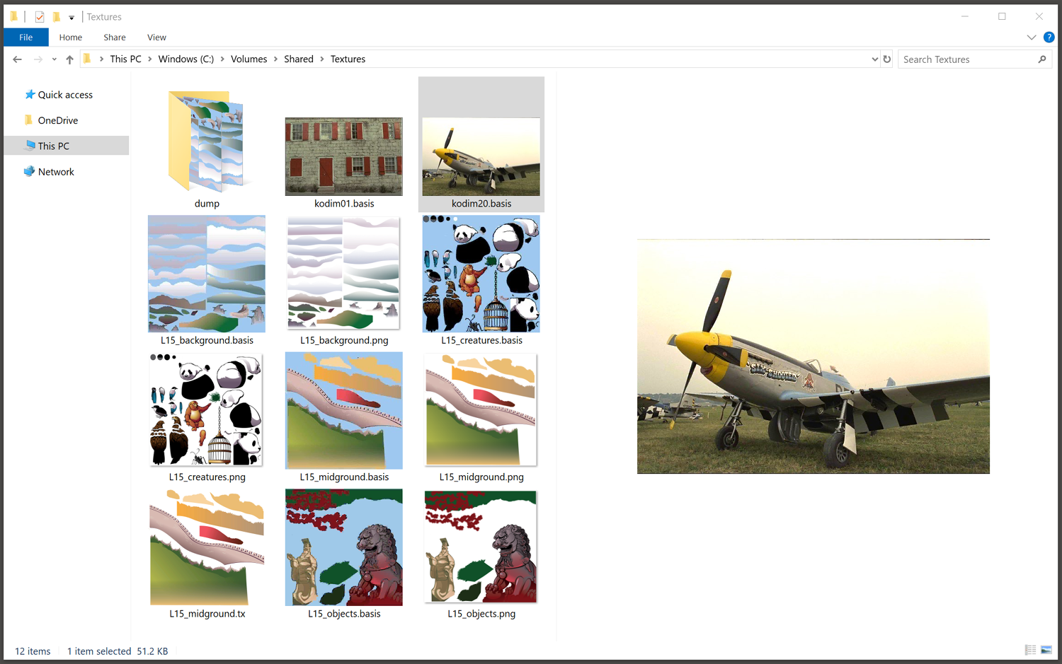Refresh the Textures folder view
Screen dimensions: 1062x664
coord(886,59)
